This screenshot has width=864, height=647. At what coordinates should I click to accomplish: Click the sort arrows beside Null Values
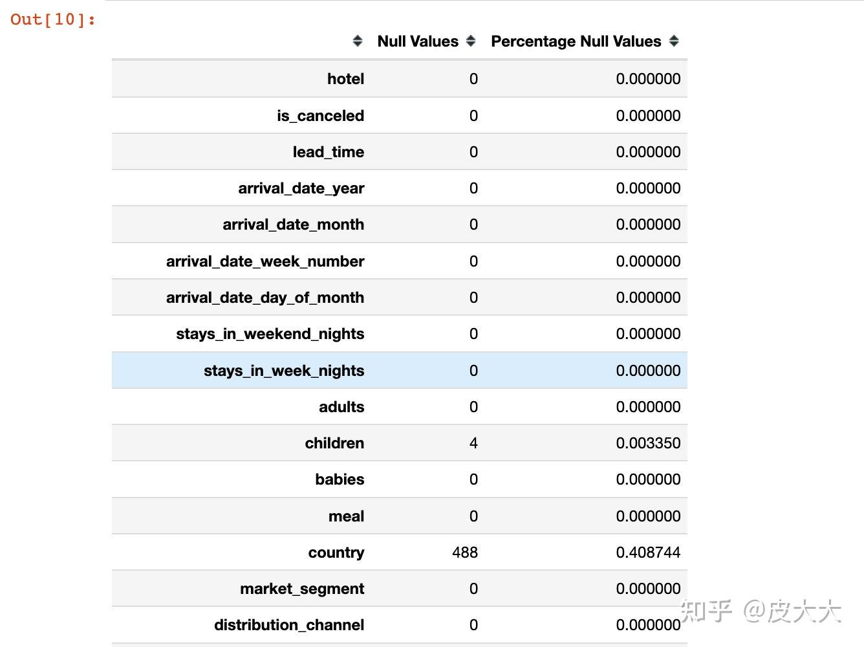point(471,41)
